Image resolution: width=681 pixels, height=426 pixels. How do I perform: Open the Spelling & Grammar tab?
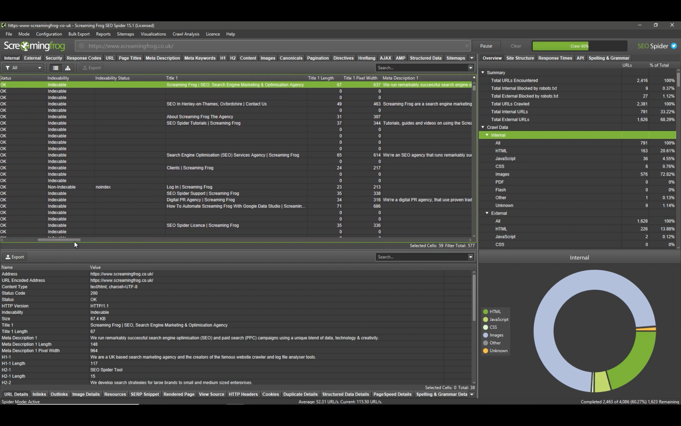click(609, 58)
